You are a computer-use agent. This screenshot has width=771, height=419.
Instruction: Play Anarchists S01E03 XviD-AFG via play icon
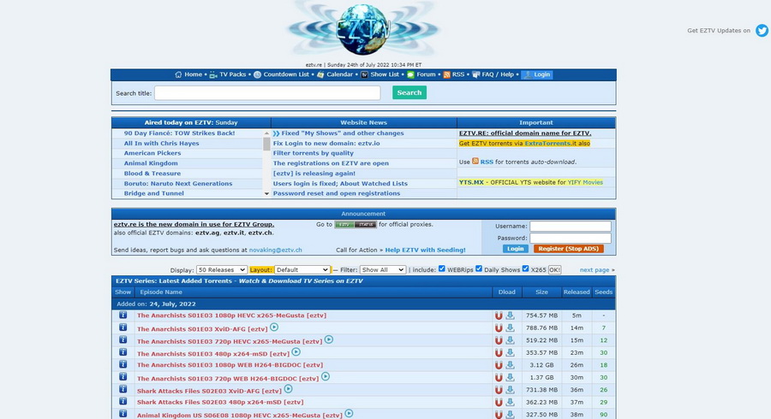click(x=274, y=328)
